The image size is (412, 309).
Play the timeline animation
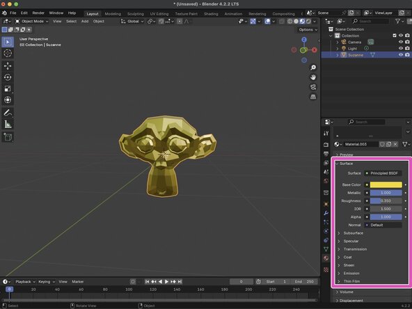(166, 282)
